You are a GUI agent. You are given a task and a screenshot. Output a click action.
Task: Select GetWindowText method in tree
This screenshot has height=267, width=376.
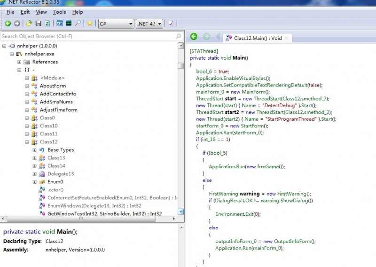104,213
